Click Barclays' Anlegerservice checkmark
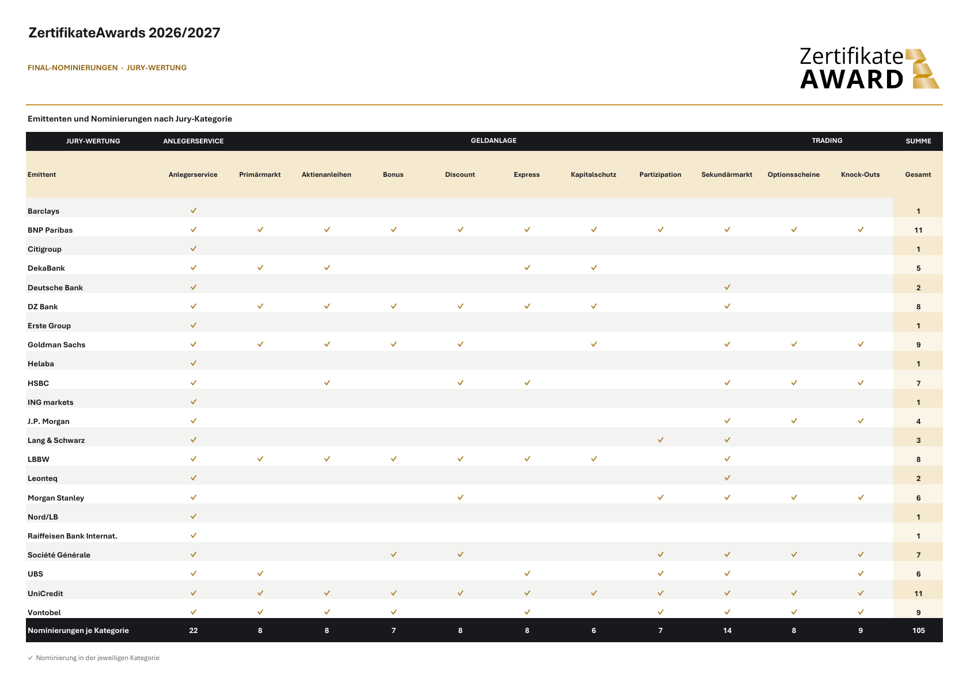Screen dimensions: 970x686 click(x=194, y=211)
